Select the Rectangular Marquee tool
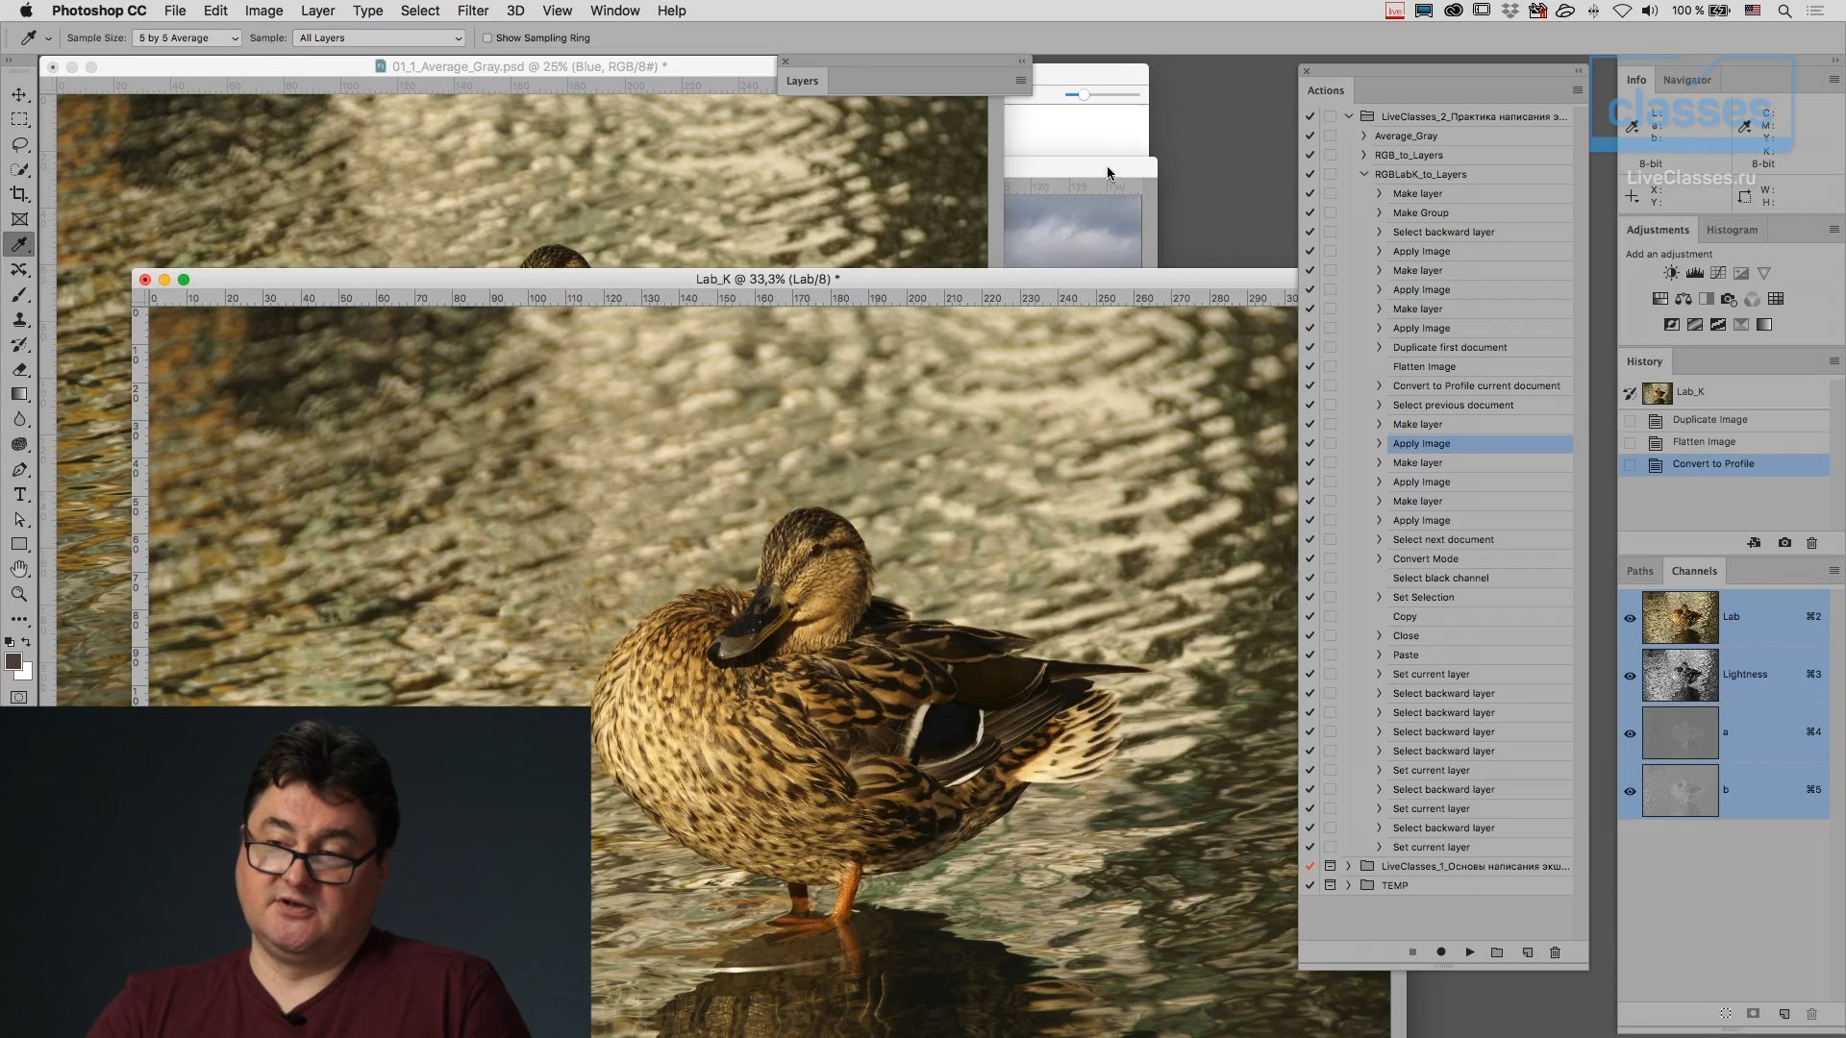The height and width of the screenshot is (1038, 1846). (x=19, y=119)
